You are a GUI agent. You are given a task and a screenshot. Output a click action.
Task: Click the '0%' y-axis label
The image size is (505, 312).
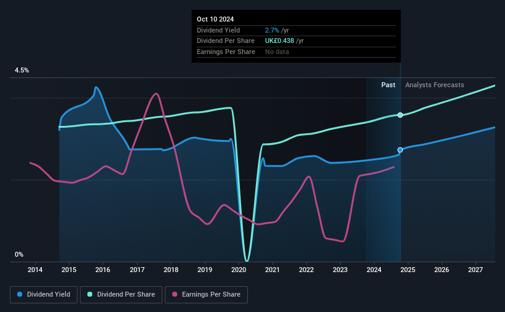click(19, 254)
